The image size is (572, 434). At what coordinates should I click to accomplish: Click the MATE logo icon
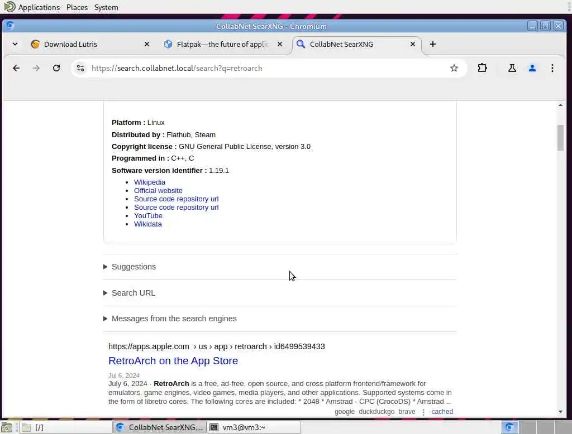point(9,7)
